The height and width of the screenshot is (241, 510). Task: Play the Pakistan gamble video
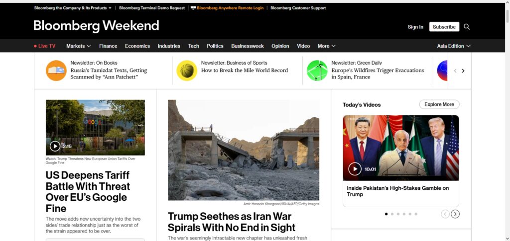[x=355, y=169]
